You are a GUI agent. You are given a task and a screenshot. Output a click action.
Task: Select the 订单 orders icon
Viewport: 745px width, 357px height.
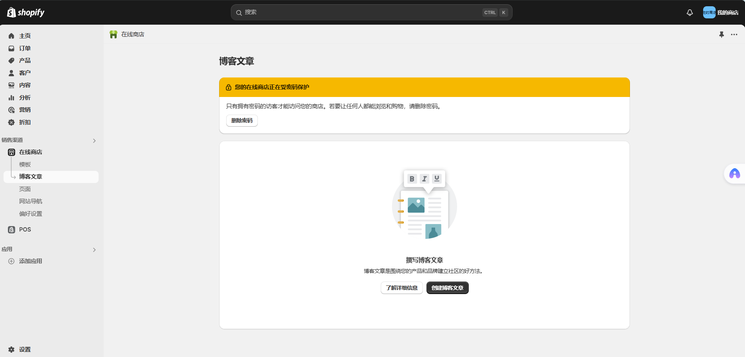(11, 48)
